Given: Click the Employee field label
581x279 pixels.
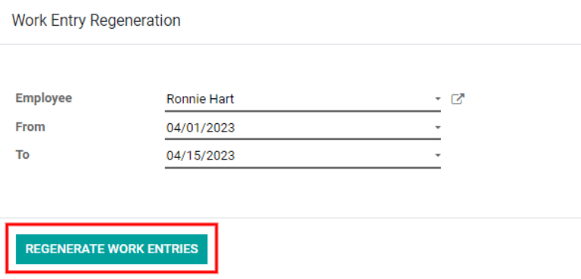Looking at the screenshot, I should (44, 98).
